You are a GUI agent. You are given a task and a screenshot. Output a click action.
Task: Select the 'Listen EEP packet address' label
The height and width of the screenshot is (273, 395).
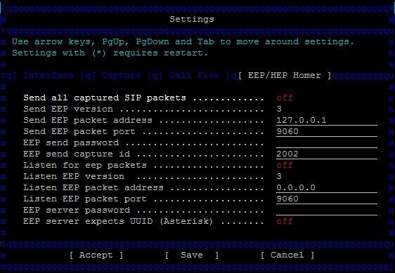(93, 187)
